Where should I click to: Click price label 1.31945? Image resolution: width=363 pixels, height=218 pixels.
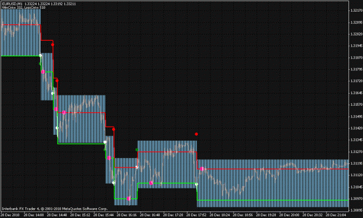coord(356,46)
